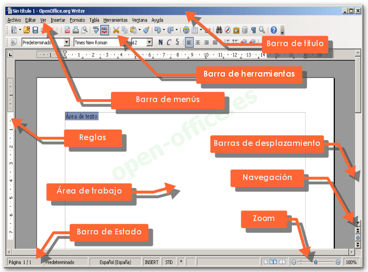Screen dimensions: 368x272
Task: Enable right alignment
Action: pyautogui.click(x=206, y=42)
